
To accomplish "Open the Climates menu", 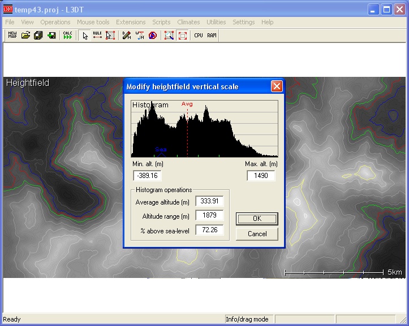I will coord(188,22).
